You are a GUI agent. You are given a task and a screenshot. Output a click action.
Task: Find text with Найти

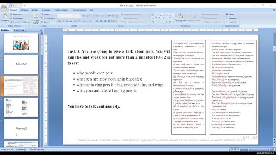(230, 14)
